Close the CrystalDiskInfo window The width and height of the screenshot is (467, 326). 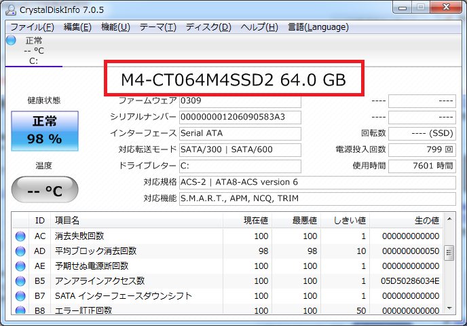click(x=446, y=7)
